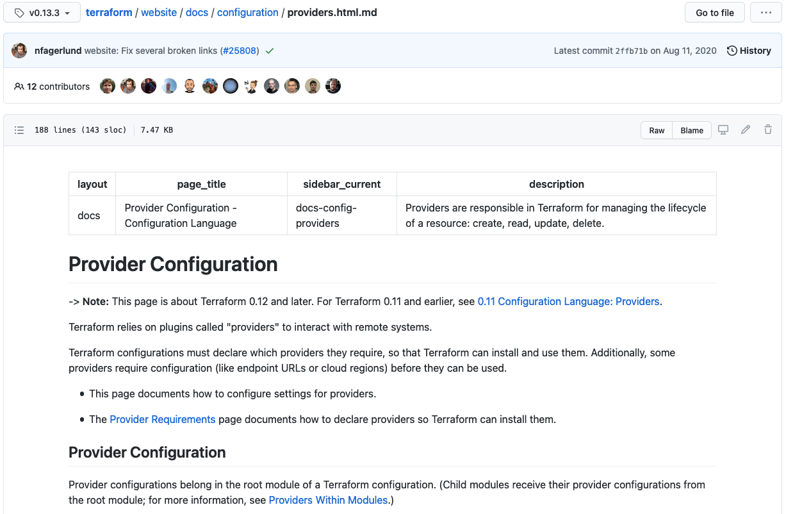The width and height of the screenshot is (786, 514).
Task: Click the green commit status checkmark
Action: click(x=270, y=51)
